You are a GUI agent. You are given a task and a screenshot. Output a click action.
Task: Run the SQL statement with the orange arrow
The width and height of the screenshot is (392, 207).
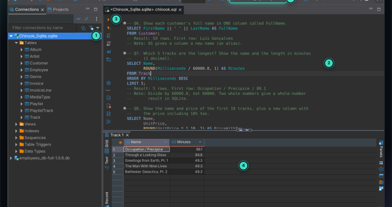[x=108, y=20]
